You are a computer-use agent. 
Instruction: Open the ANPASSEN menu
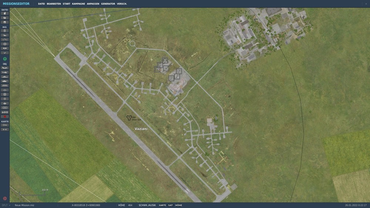(93, 4)
